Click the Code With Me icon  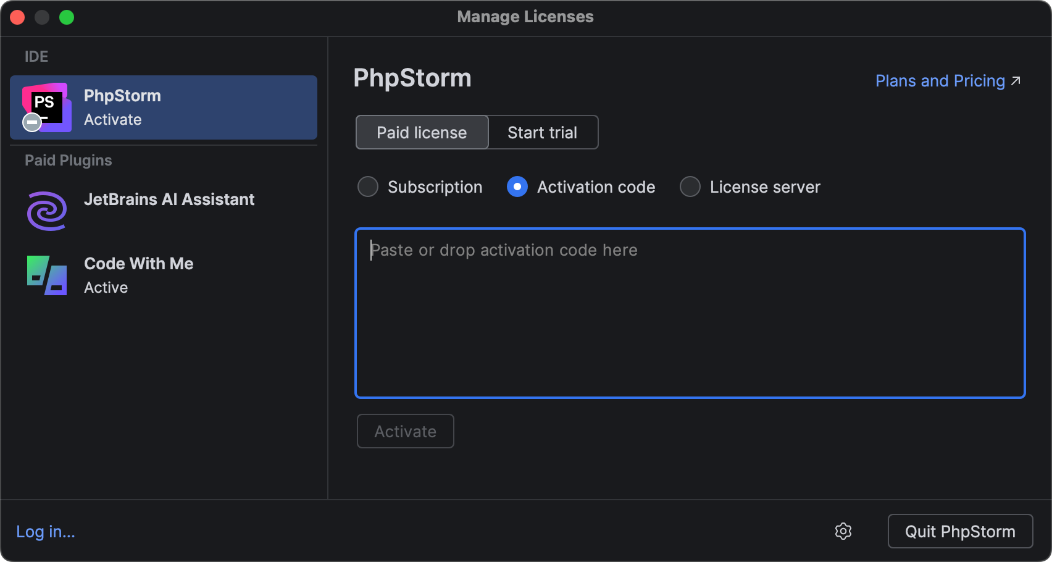click(x=47, y=275)
